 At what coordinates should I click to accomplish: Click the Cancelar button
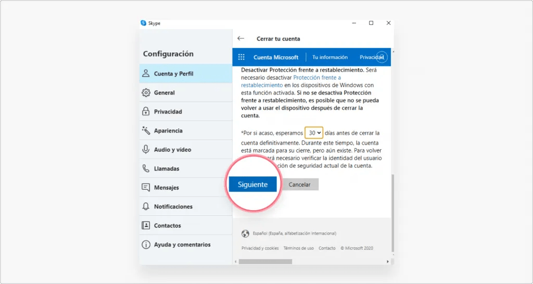click(299, 185)
